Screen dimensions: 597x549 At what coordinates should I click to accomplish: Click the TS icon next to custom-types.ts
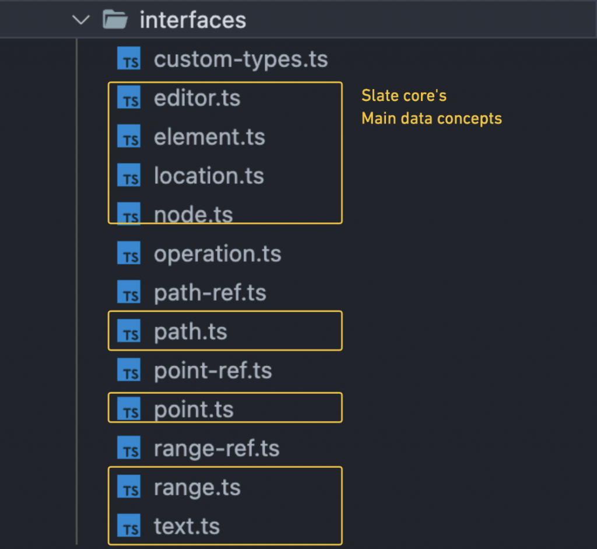pos(129,59)
